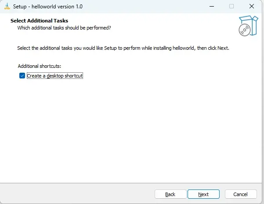The width and height of the screenshot is (264, 204).
Task: Close the helloworld Setup window
Action: click(252, 7)
